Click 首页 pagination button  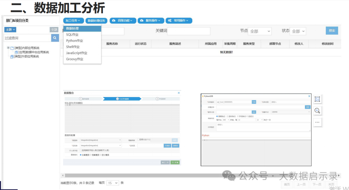(287, 184)
